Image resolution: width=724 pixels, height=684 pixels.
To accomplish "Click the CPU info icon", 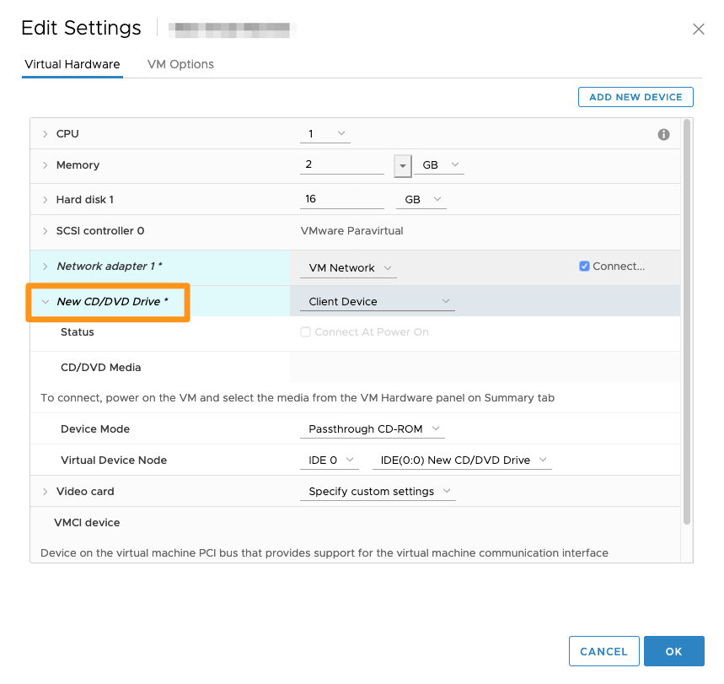I will pyautogui.click(x=663, y=134).
